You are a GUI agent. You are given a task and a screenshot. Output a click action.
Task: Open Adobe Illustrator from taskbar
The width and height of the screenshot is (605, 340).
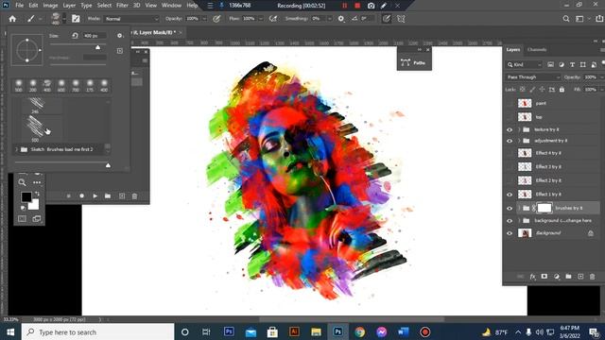click(x=294, y=331)
